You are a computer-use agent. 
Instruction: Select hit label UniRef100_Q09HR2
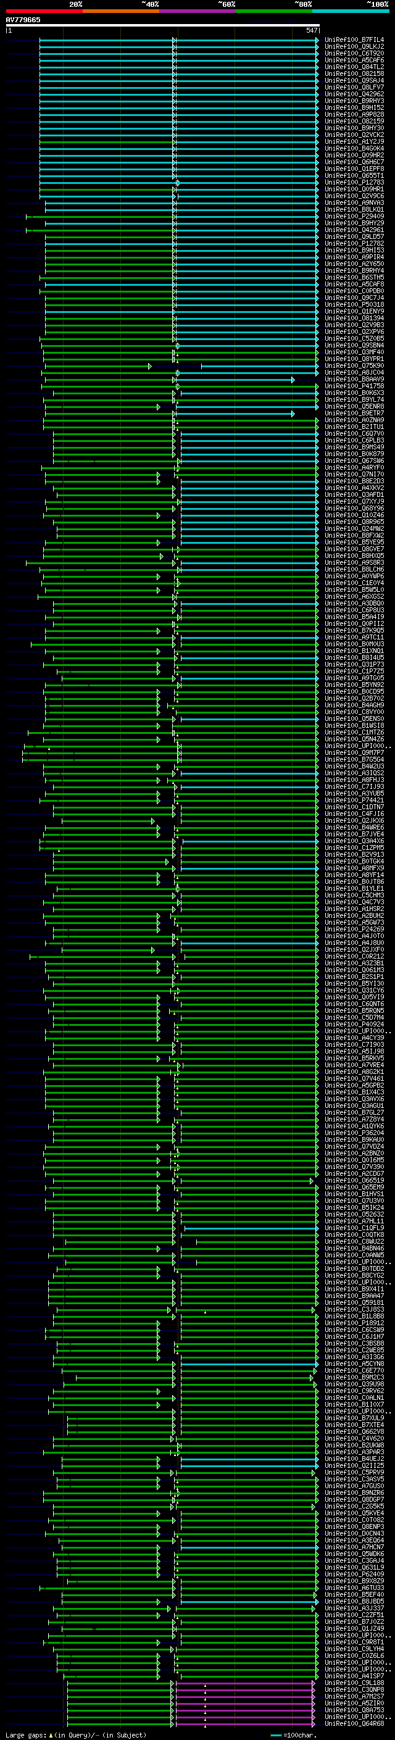coord(354,156)
